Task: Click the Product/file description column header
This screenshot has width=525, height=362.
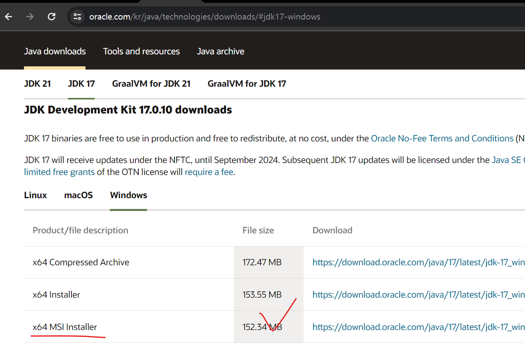Action: (80, 230)
